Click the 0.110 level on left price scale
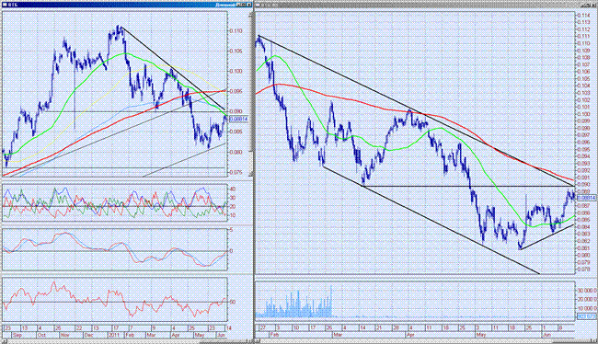Viewport: 598px width, 344px height. [236, 31]
